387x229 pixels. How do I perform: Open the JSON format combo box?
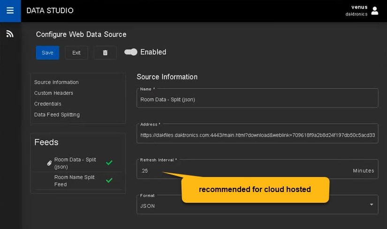pyautogui.click(x=253, y=205)
